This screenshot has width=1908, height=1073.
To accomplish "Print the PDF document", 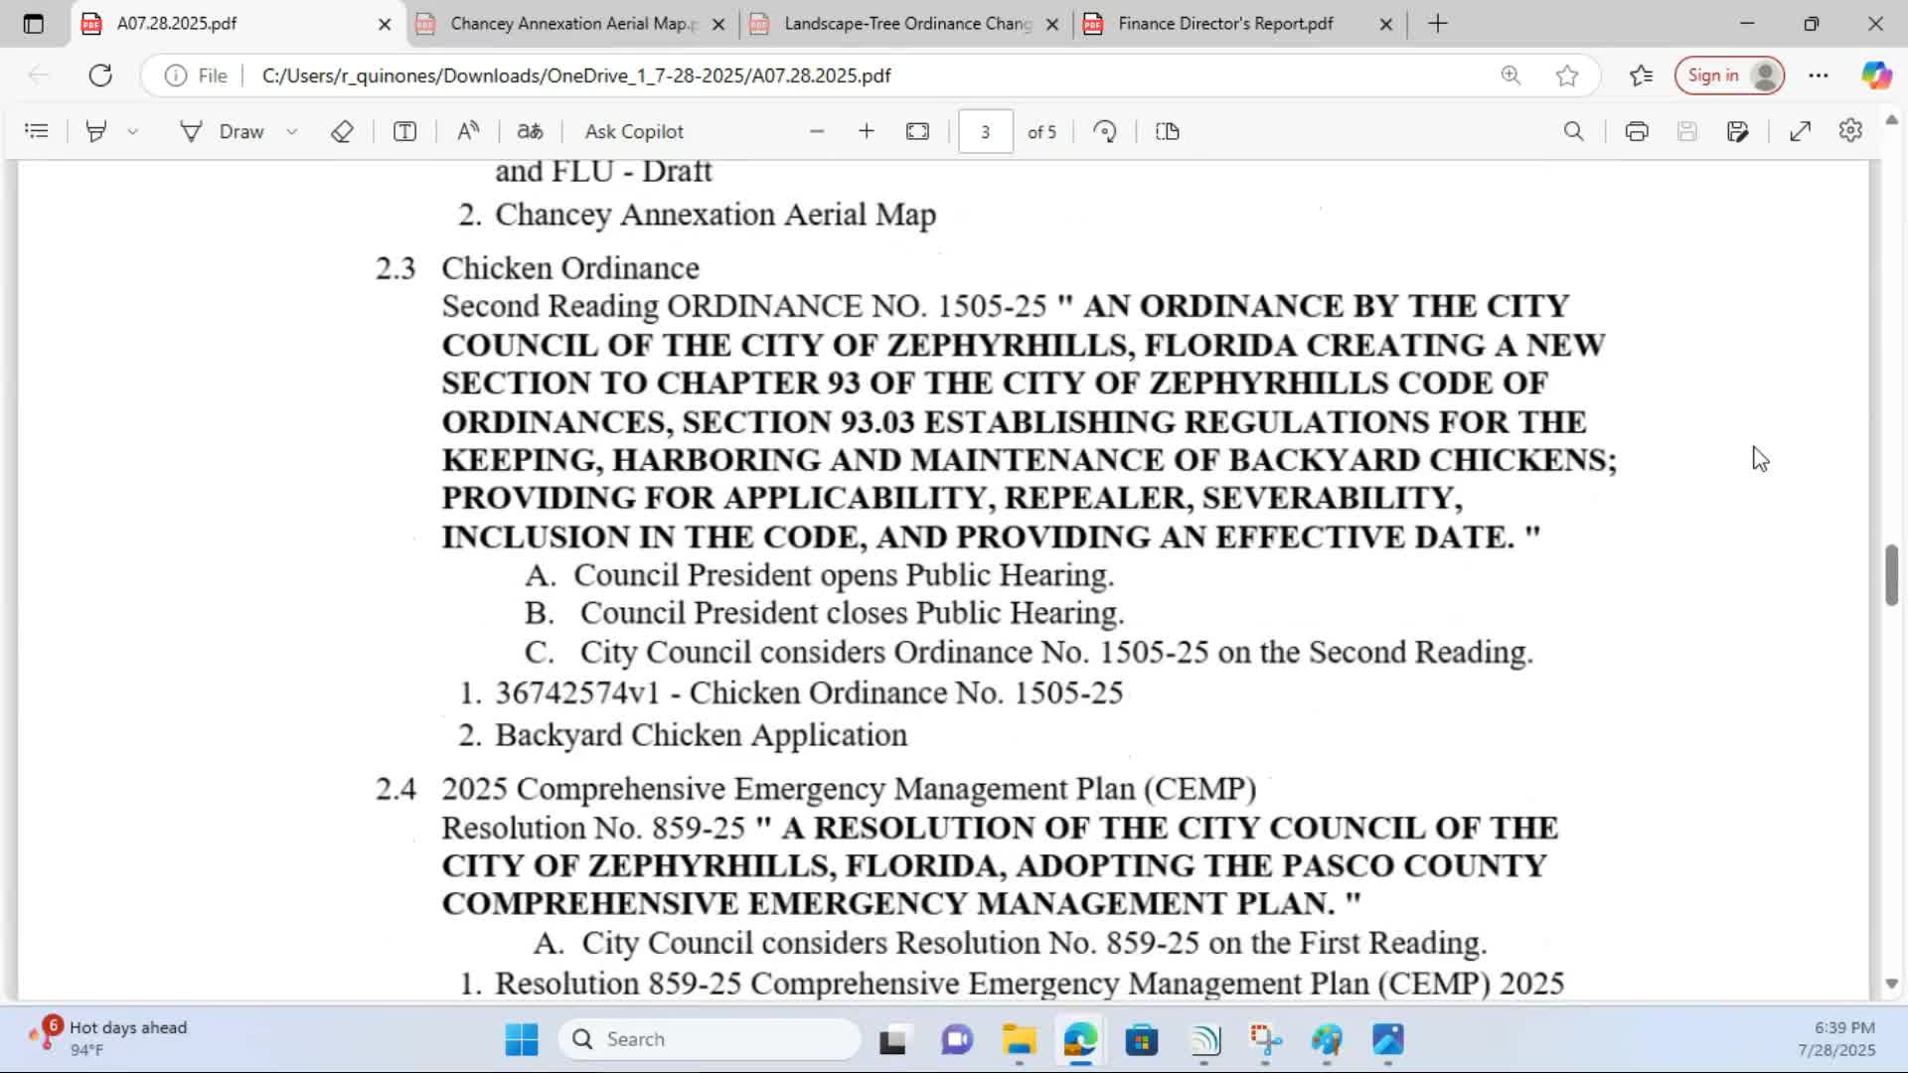I will tap(1637, 131).
